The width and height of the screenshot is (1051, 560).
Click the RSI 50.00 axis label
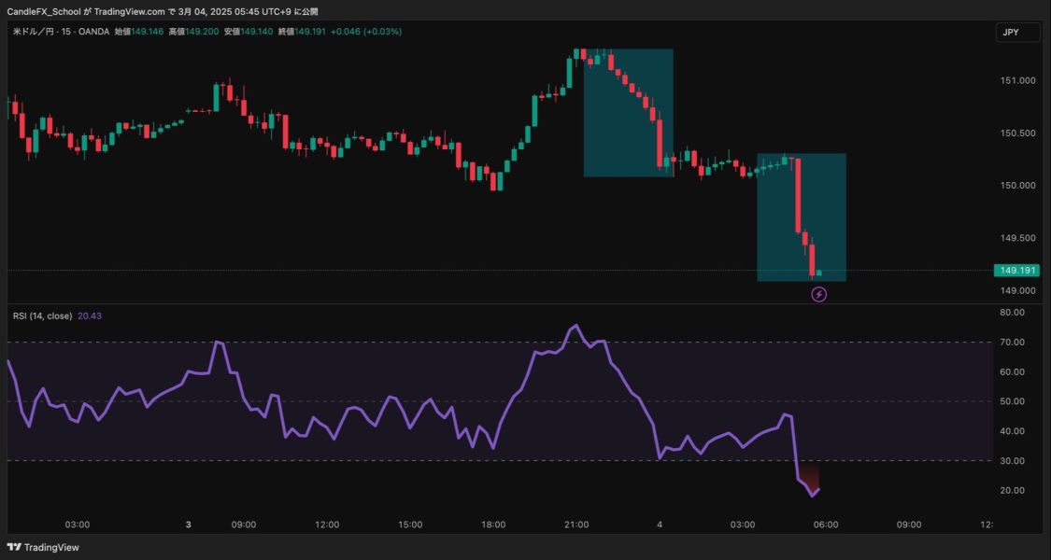click(x=1013, y=401)
